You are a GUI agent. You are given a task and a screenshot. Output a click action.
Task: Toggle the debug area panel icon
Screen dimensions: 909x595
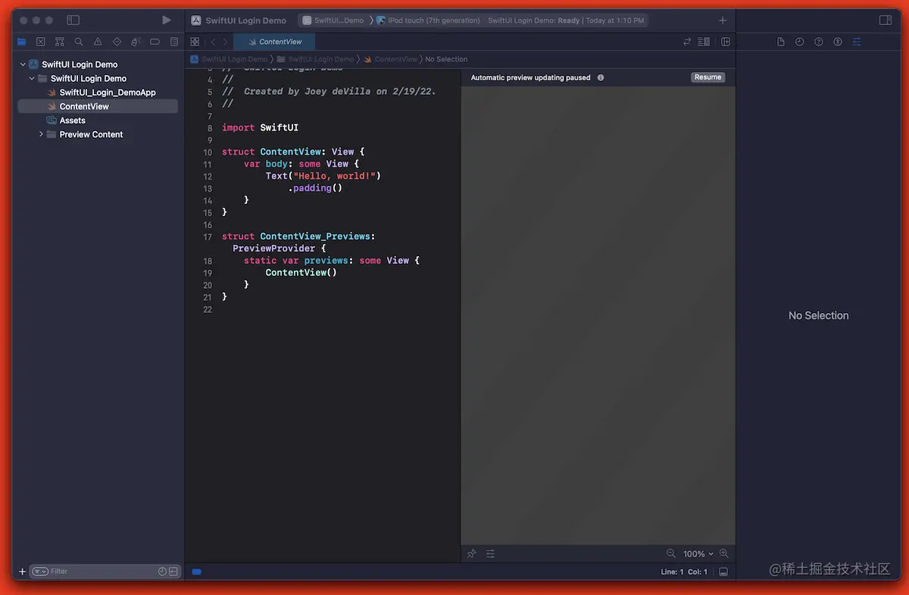click(x=723, y=572)
